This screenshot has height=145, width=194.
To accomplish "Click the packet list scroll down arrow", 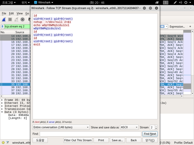I will click(x=192, y=93).
